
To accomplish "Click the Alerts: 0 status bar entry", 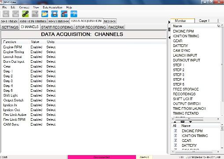I will pyautogui.click(x=144, y=157).
